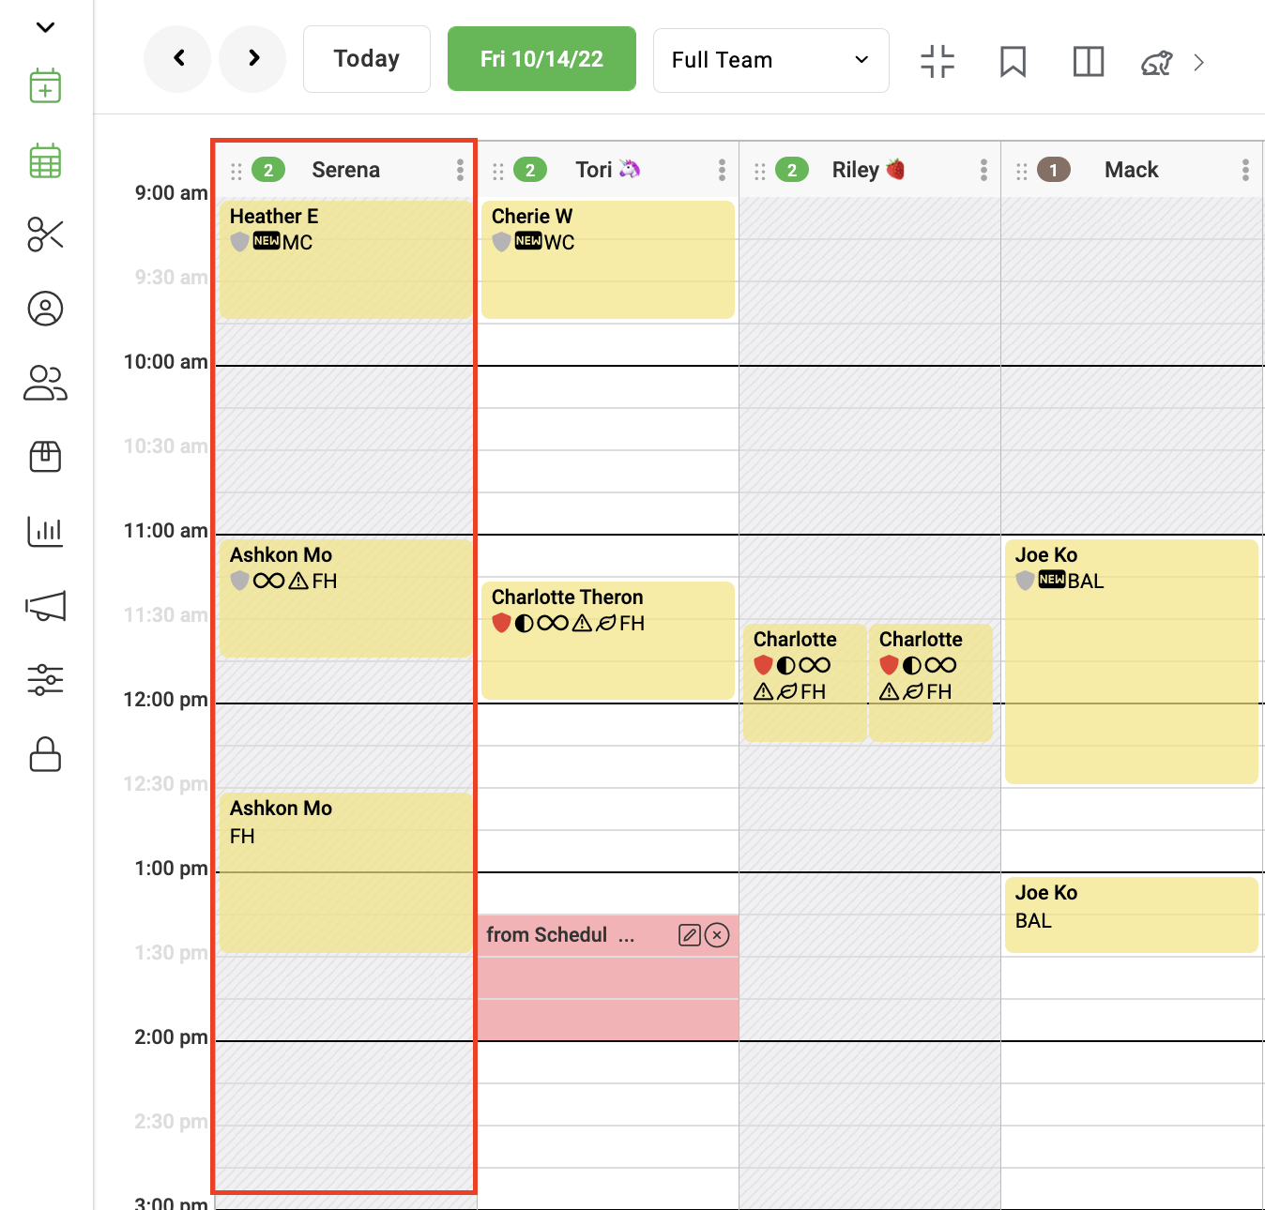The width and height of the screenshot is (1265, 1210).
Task: Click Riley's appointment count badge
Action: tap(792, 170)
